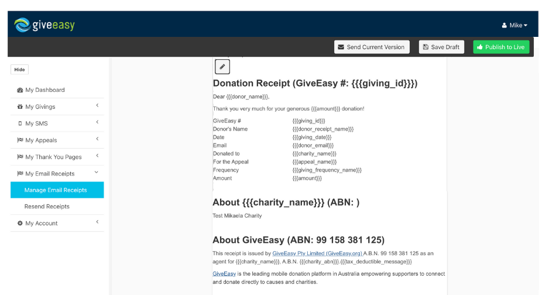The height and width of the screenshot is (295, 549).
Task: Expand the My Givings chevron
Action: tap(97, 105)
